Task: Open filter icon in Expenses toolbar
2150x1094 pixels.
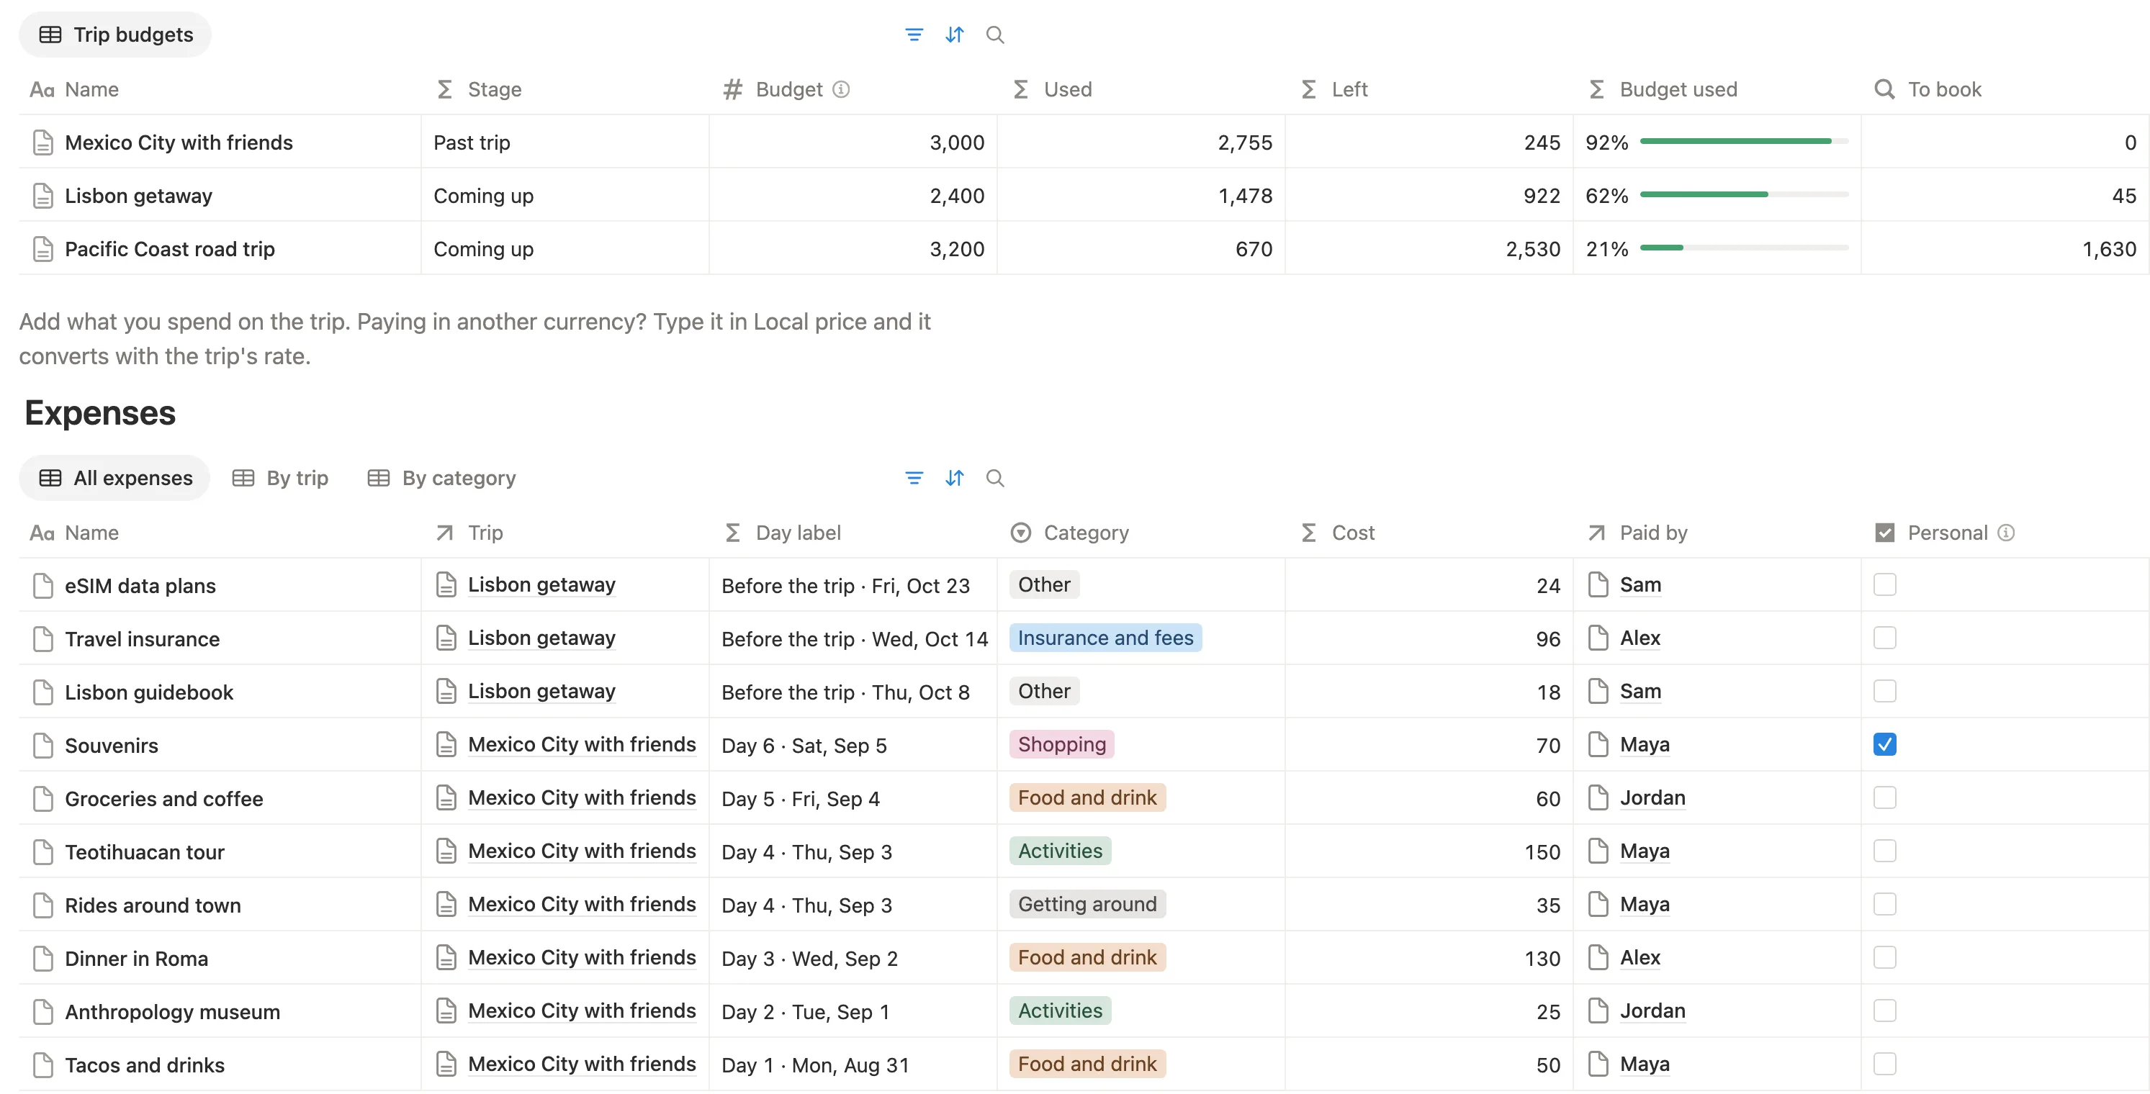Action: [x=914, y=478]
